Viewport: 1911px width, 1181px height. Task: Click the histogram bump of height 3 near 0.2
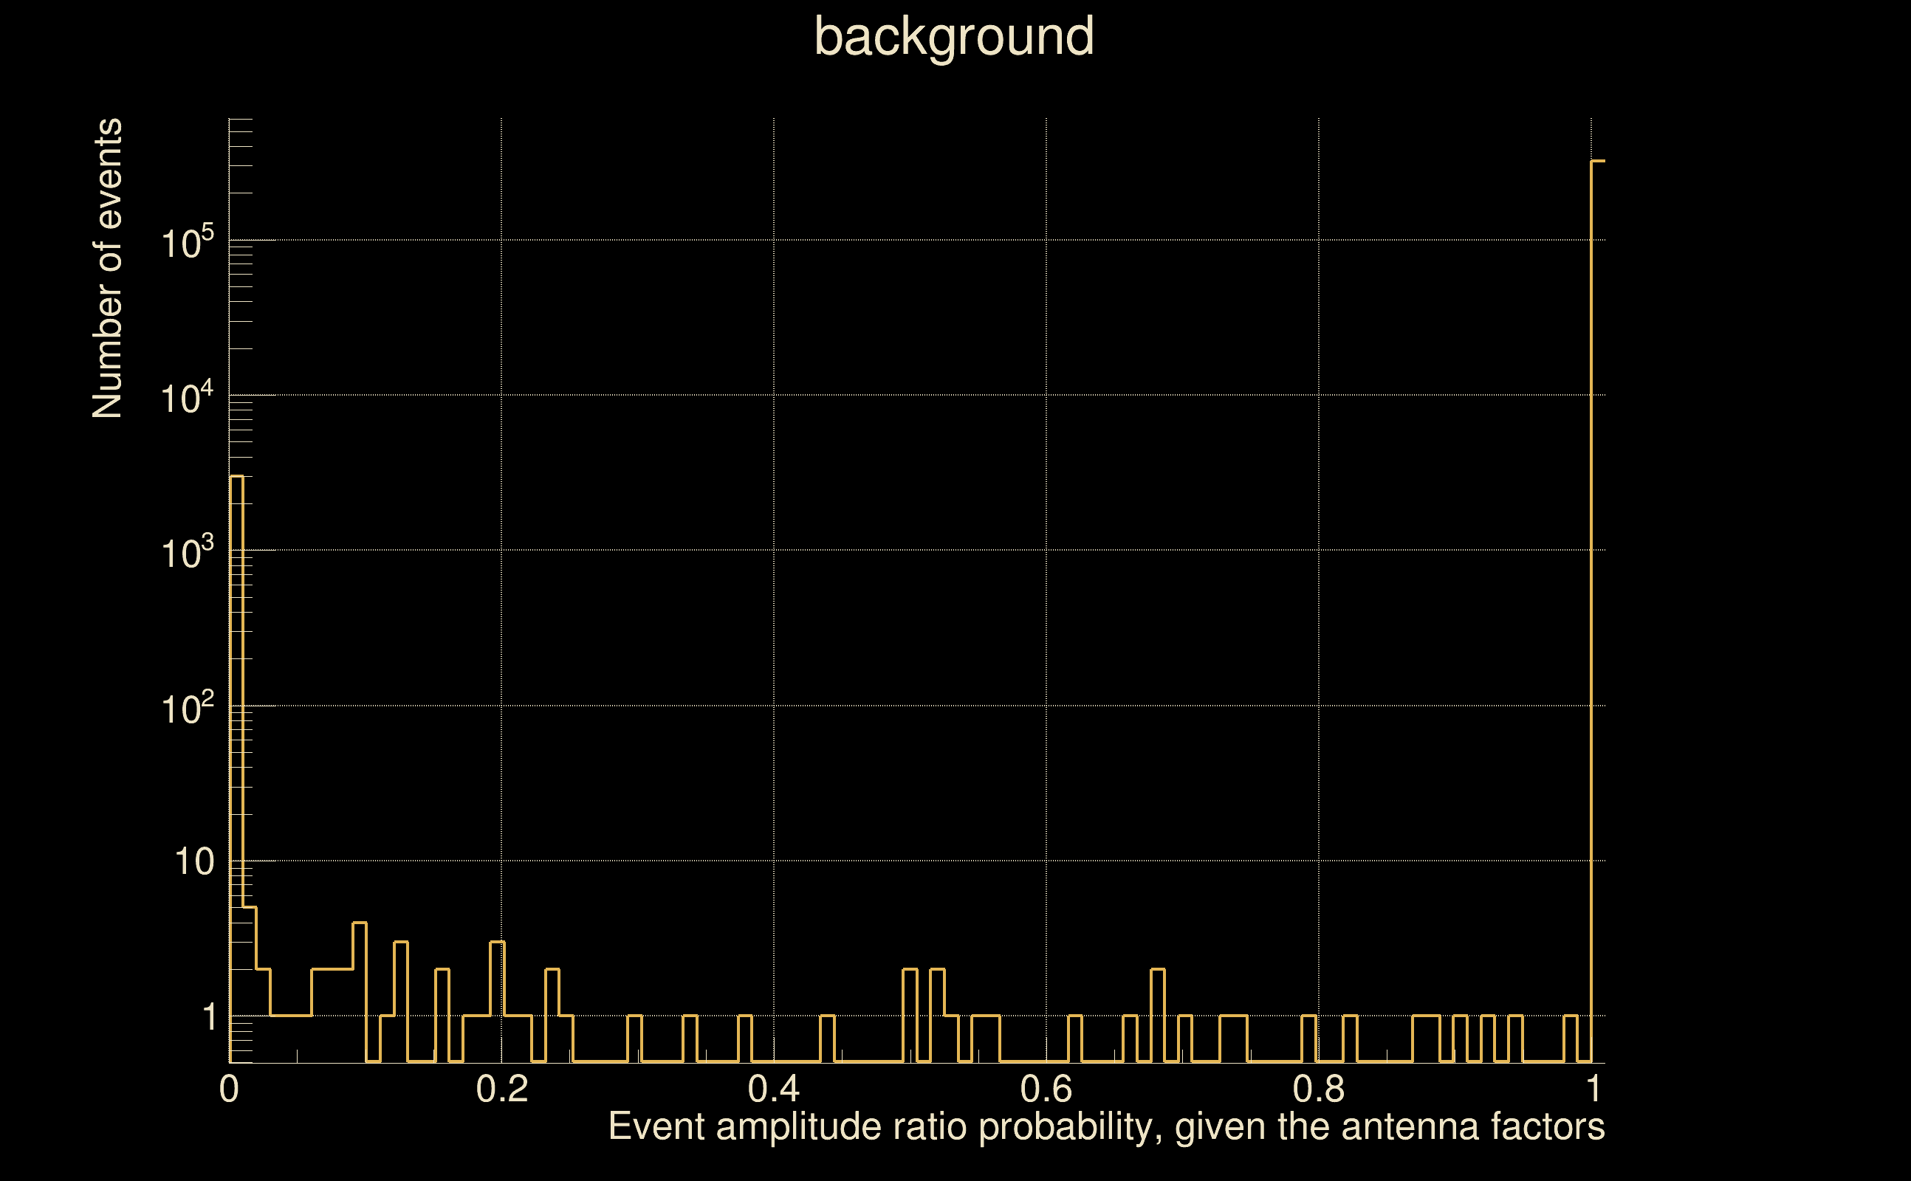(x=497, y=942)
